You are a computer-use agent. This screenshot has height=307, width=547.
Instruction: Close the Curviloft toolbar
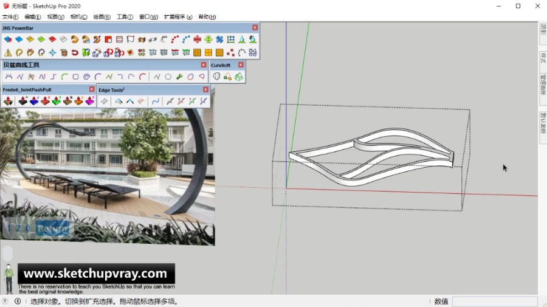coord(241,65)
